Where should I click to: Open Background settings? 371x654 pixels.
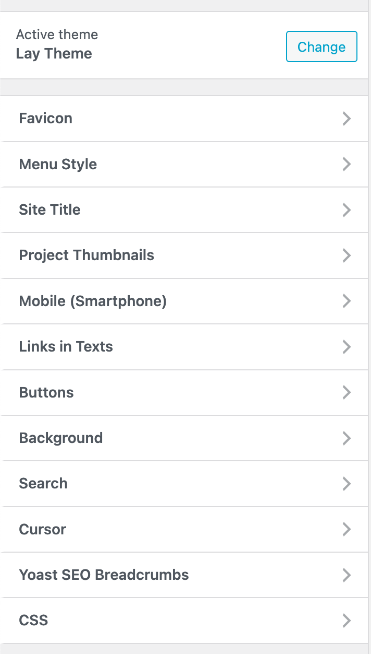click(61, 438)
